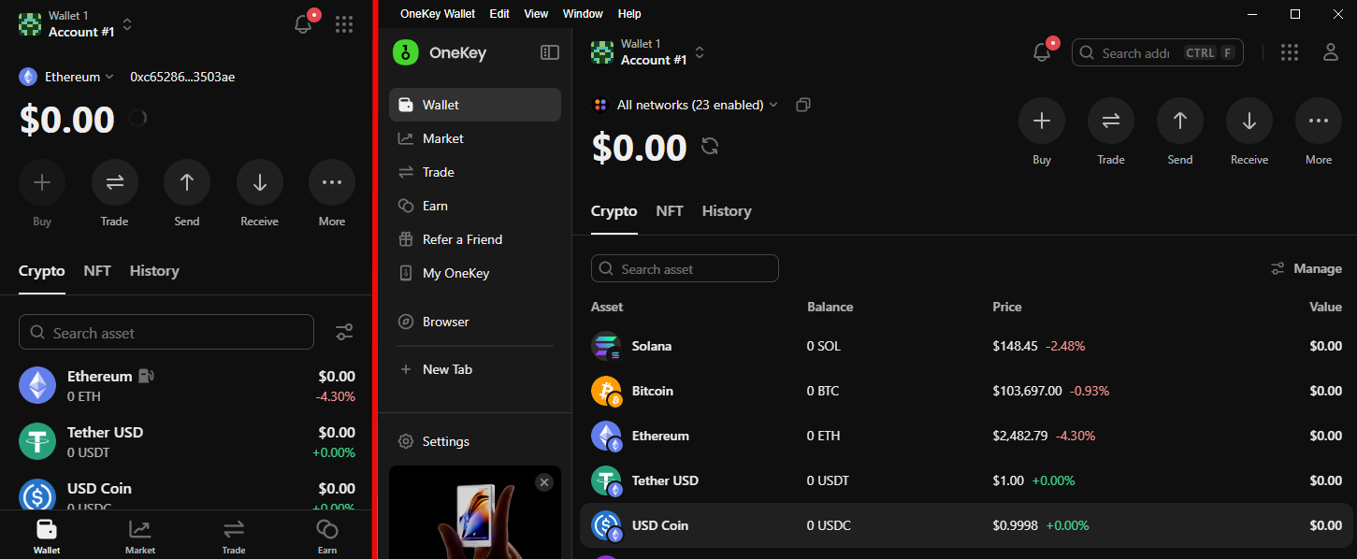Viewport: 1357px width, 559px height.
Task: Open apps grid icon in left panel
Action: (x=344, y=24)
